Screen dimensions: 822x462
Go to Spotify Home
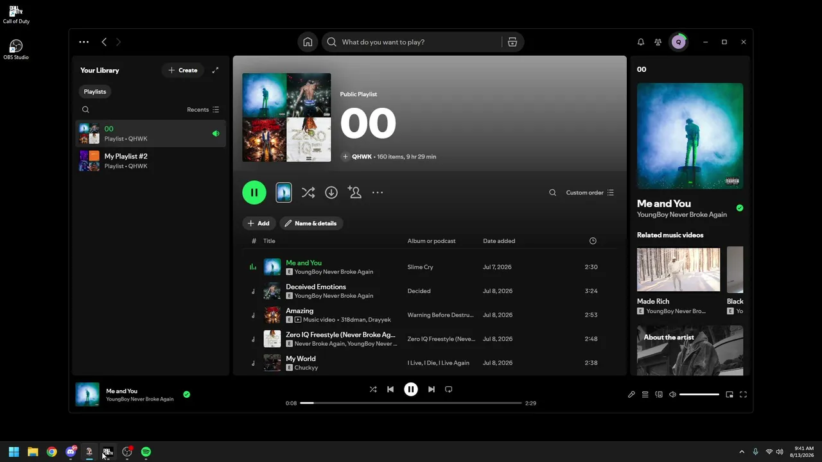[x=308, y=42]
